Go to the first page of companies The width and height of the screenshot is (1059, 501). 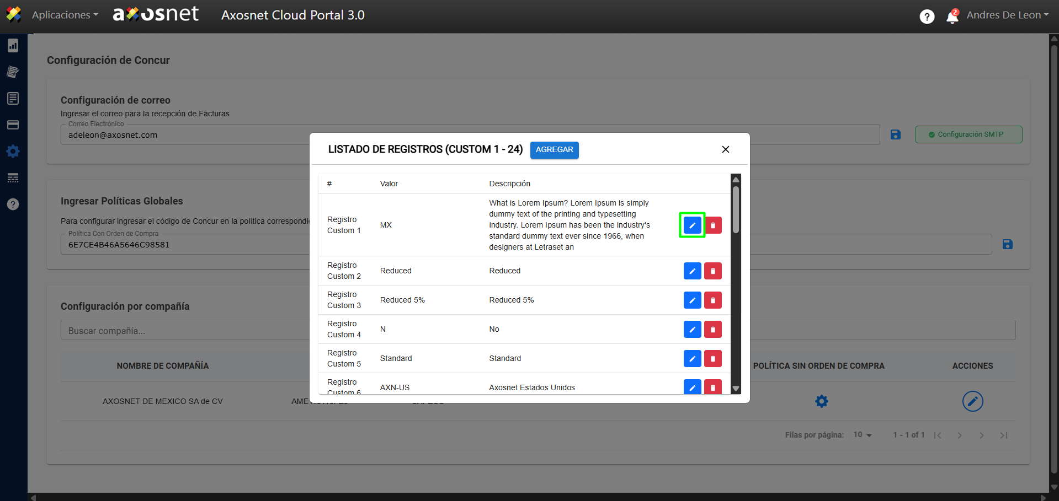[x=938, y=435]
